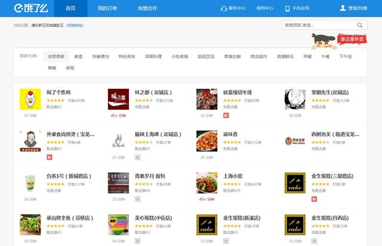Click the 切换地址 link
382x246 pixels.
[75, 25]
